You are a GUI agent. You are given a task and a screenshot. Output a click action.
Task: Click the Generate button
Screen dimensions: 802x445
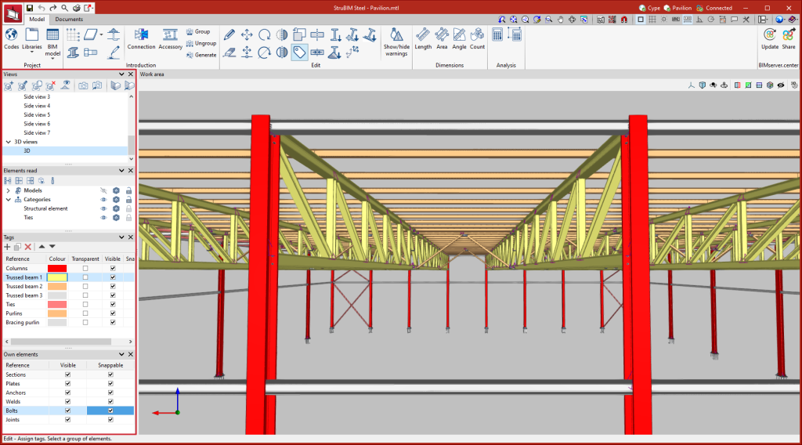[201, 55]
